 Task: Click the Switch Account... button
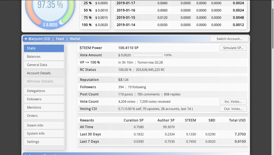[x=229, y=39]
